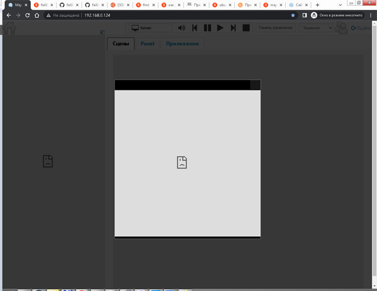Click the broken page icon in left sidebar
Image resolution: width=377 pixels, height=291 pixels.
[48, 161]
